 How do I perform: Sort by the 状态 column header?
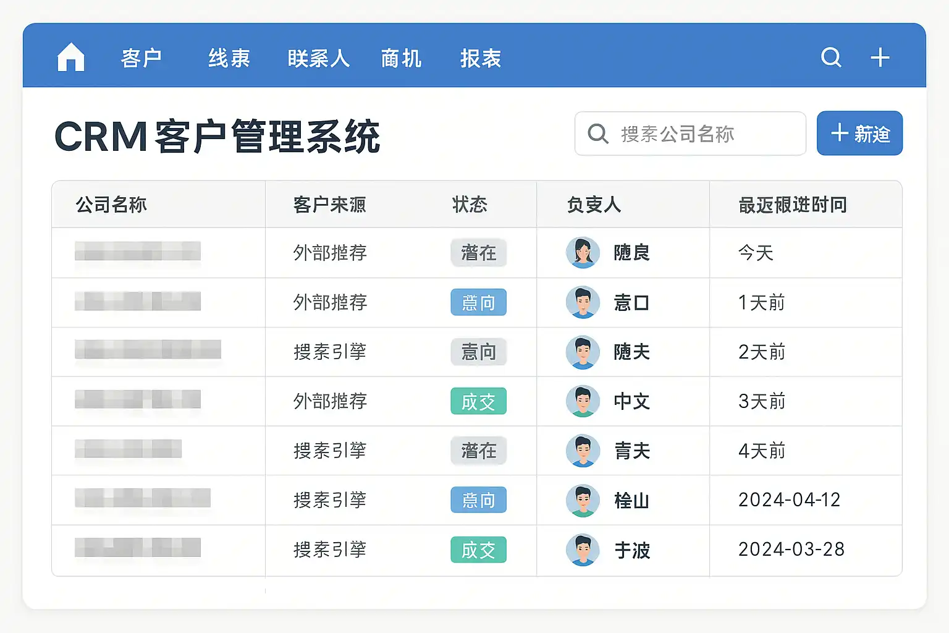pyautogui.click(x=470, y=205)
